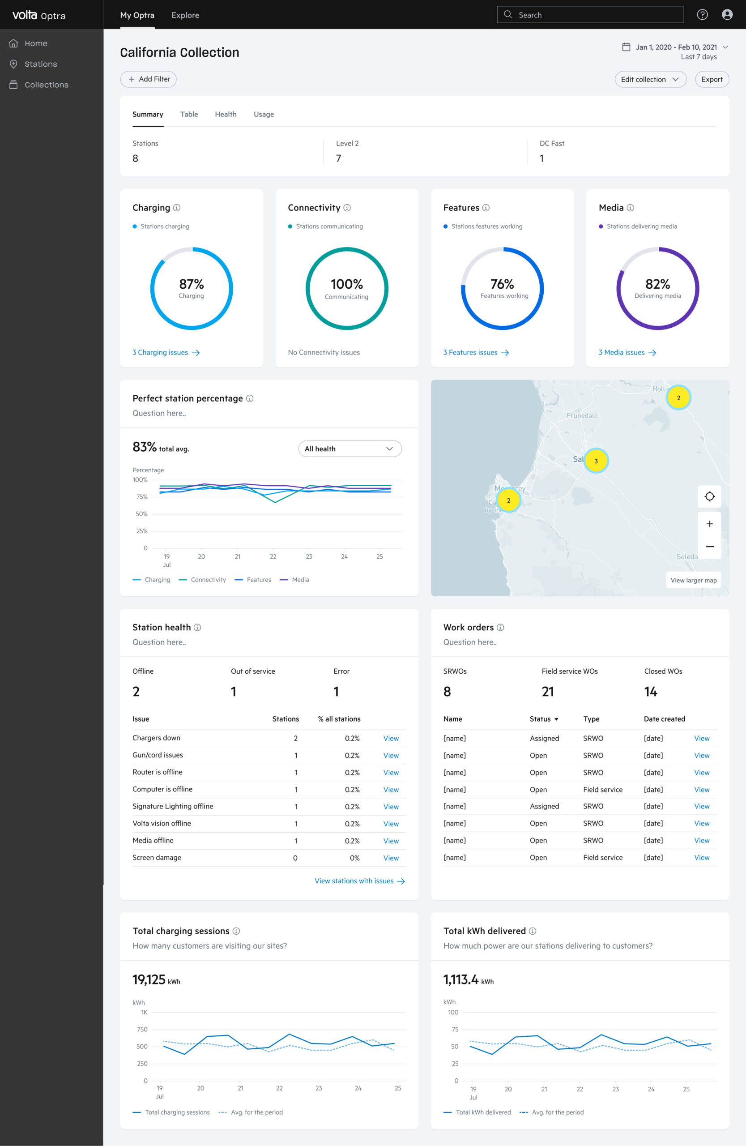Open the user account avatar icon
Viewport: 746px width, 1146px height.
[x=727, y=15]
